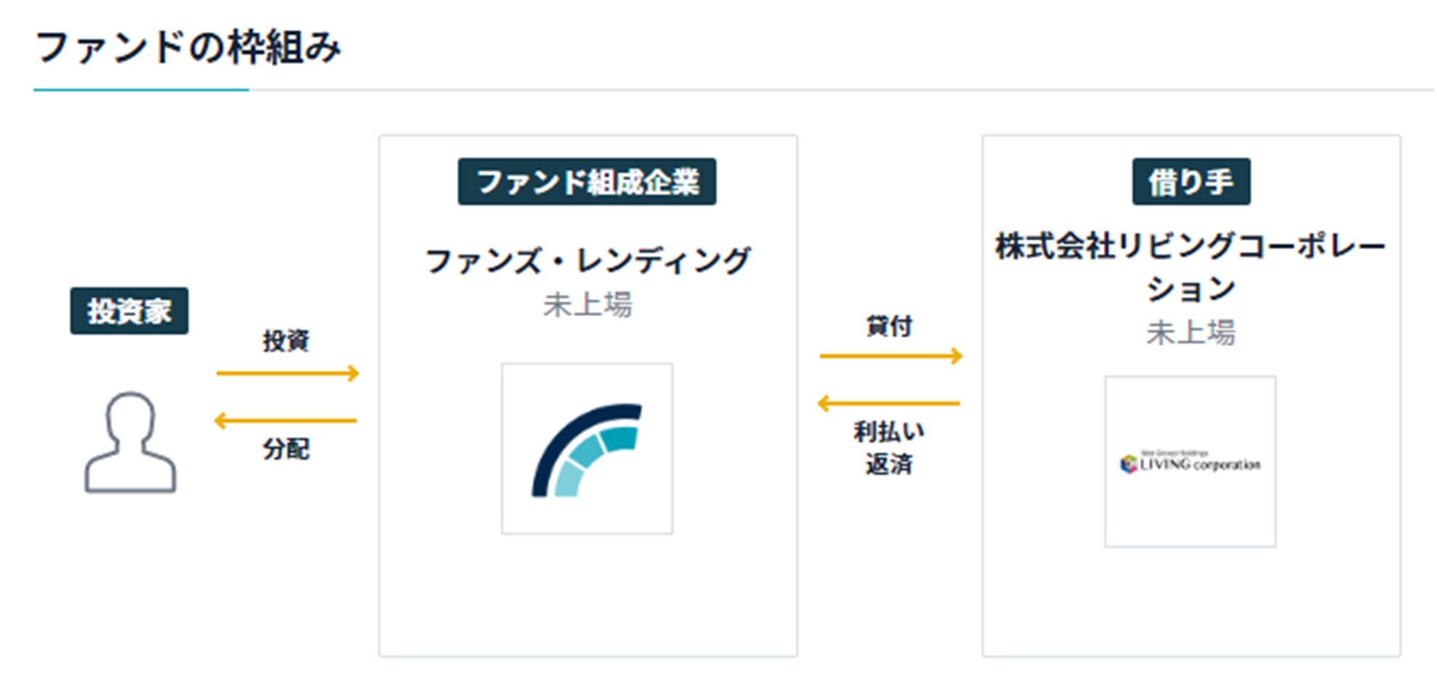Viewport: 1437px width, 679px height.
Task: Click the teal underline below the heading
Action: click(141, 90)
